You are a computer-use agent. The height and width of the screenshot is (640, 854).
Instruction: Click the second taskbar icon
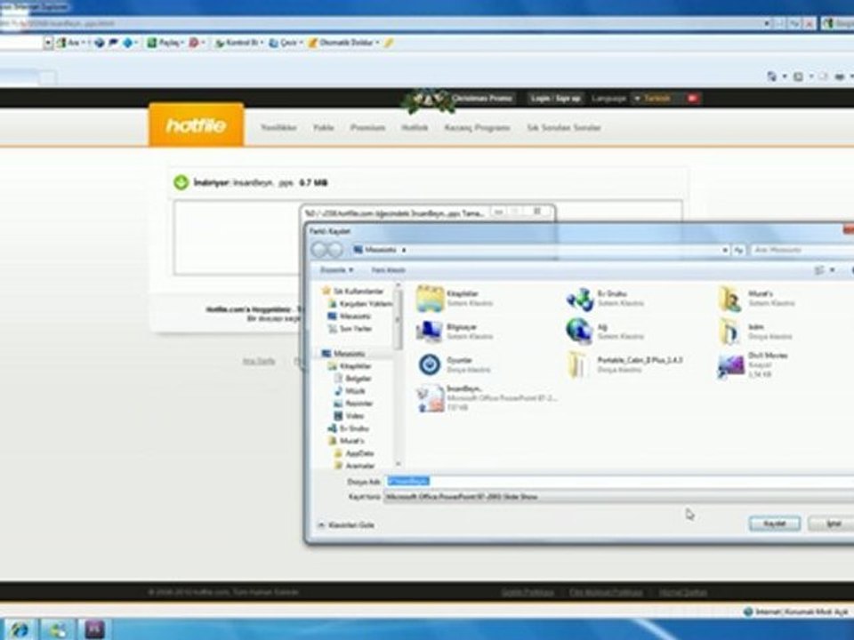click(57, 629)
